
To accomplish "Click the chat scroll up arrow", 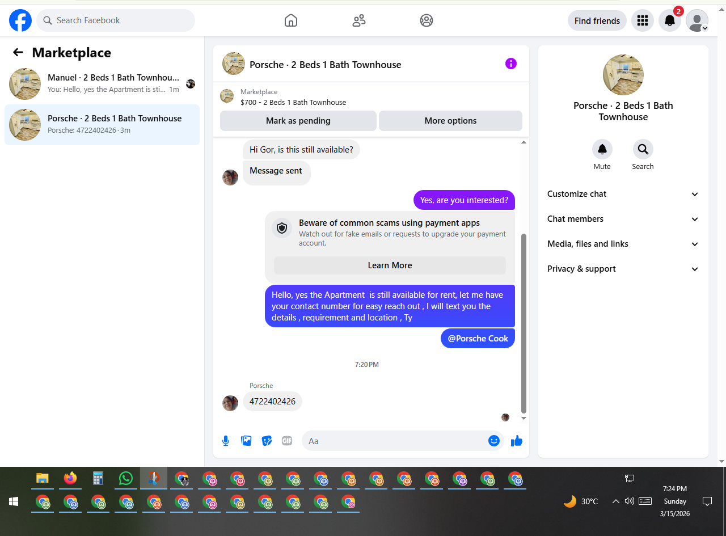I will pos(524,142).
